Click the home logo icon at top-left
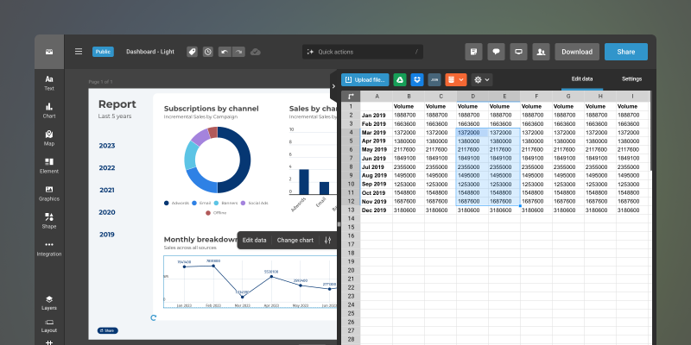 tap(49, 52)
